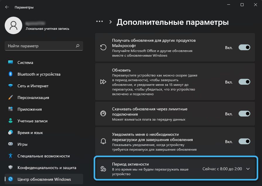Open Сеть и Интернет settings
262x186 pixels.
tap(33, 86)
